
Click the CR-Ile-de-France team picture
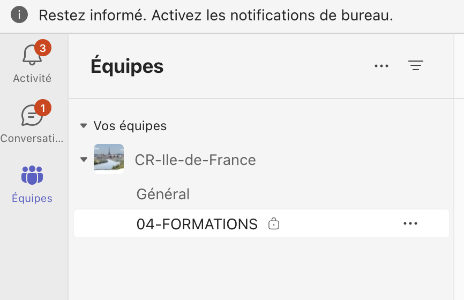109,159
